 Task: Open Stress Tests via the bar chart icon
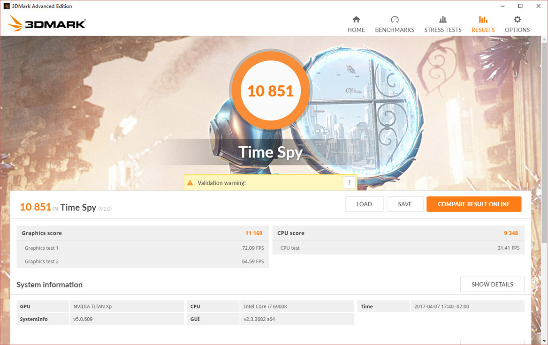(x=442, y=20)
